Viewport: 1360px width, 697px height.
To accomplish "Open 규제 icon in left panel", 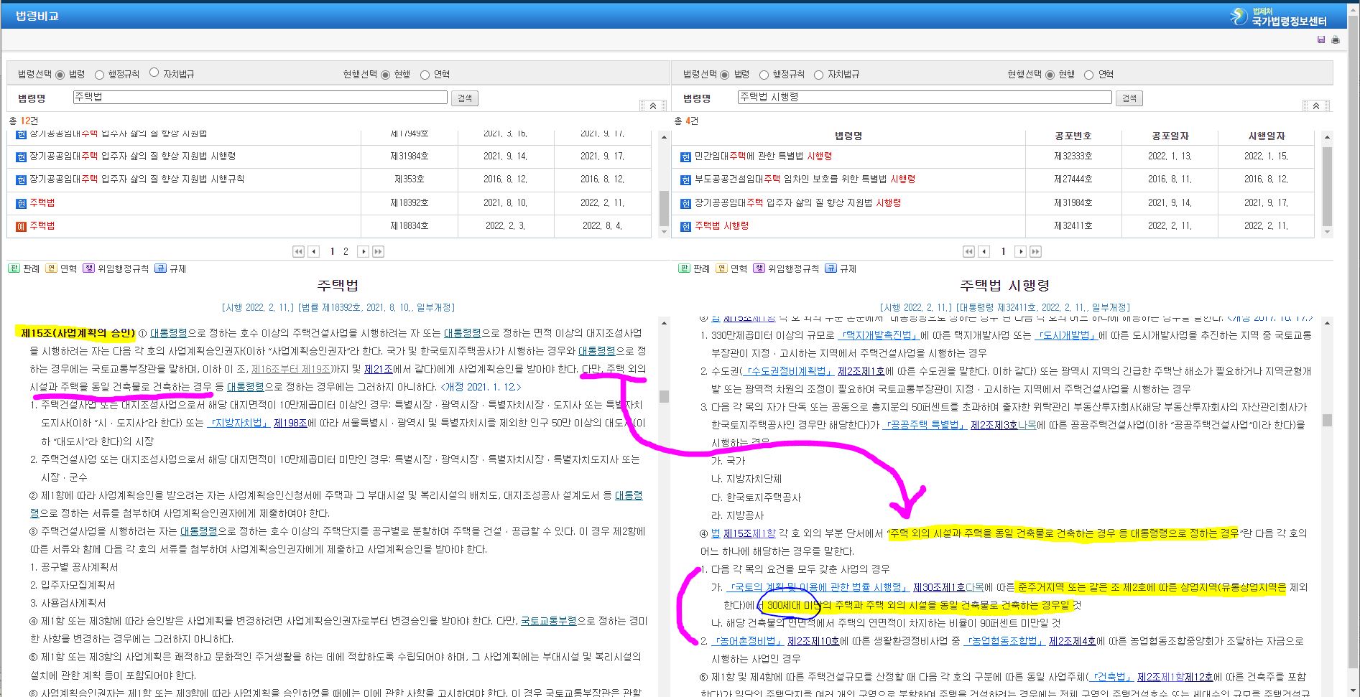I will point(160,268).
